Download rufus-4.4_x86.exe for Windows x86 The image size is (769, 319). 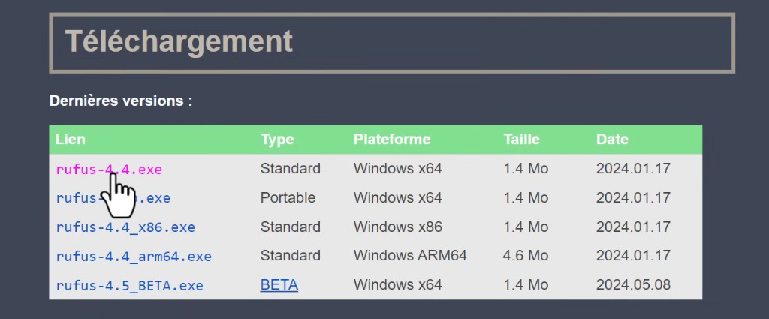[125, 227]
